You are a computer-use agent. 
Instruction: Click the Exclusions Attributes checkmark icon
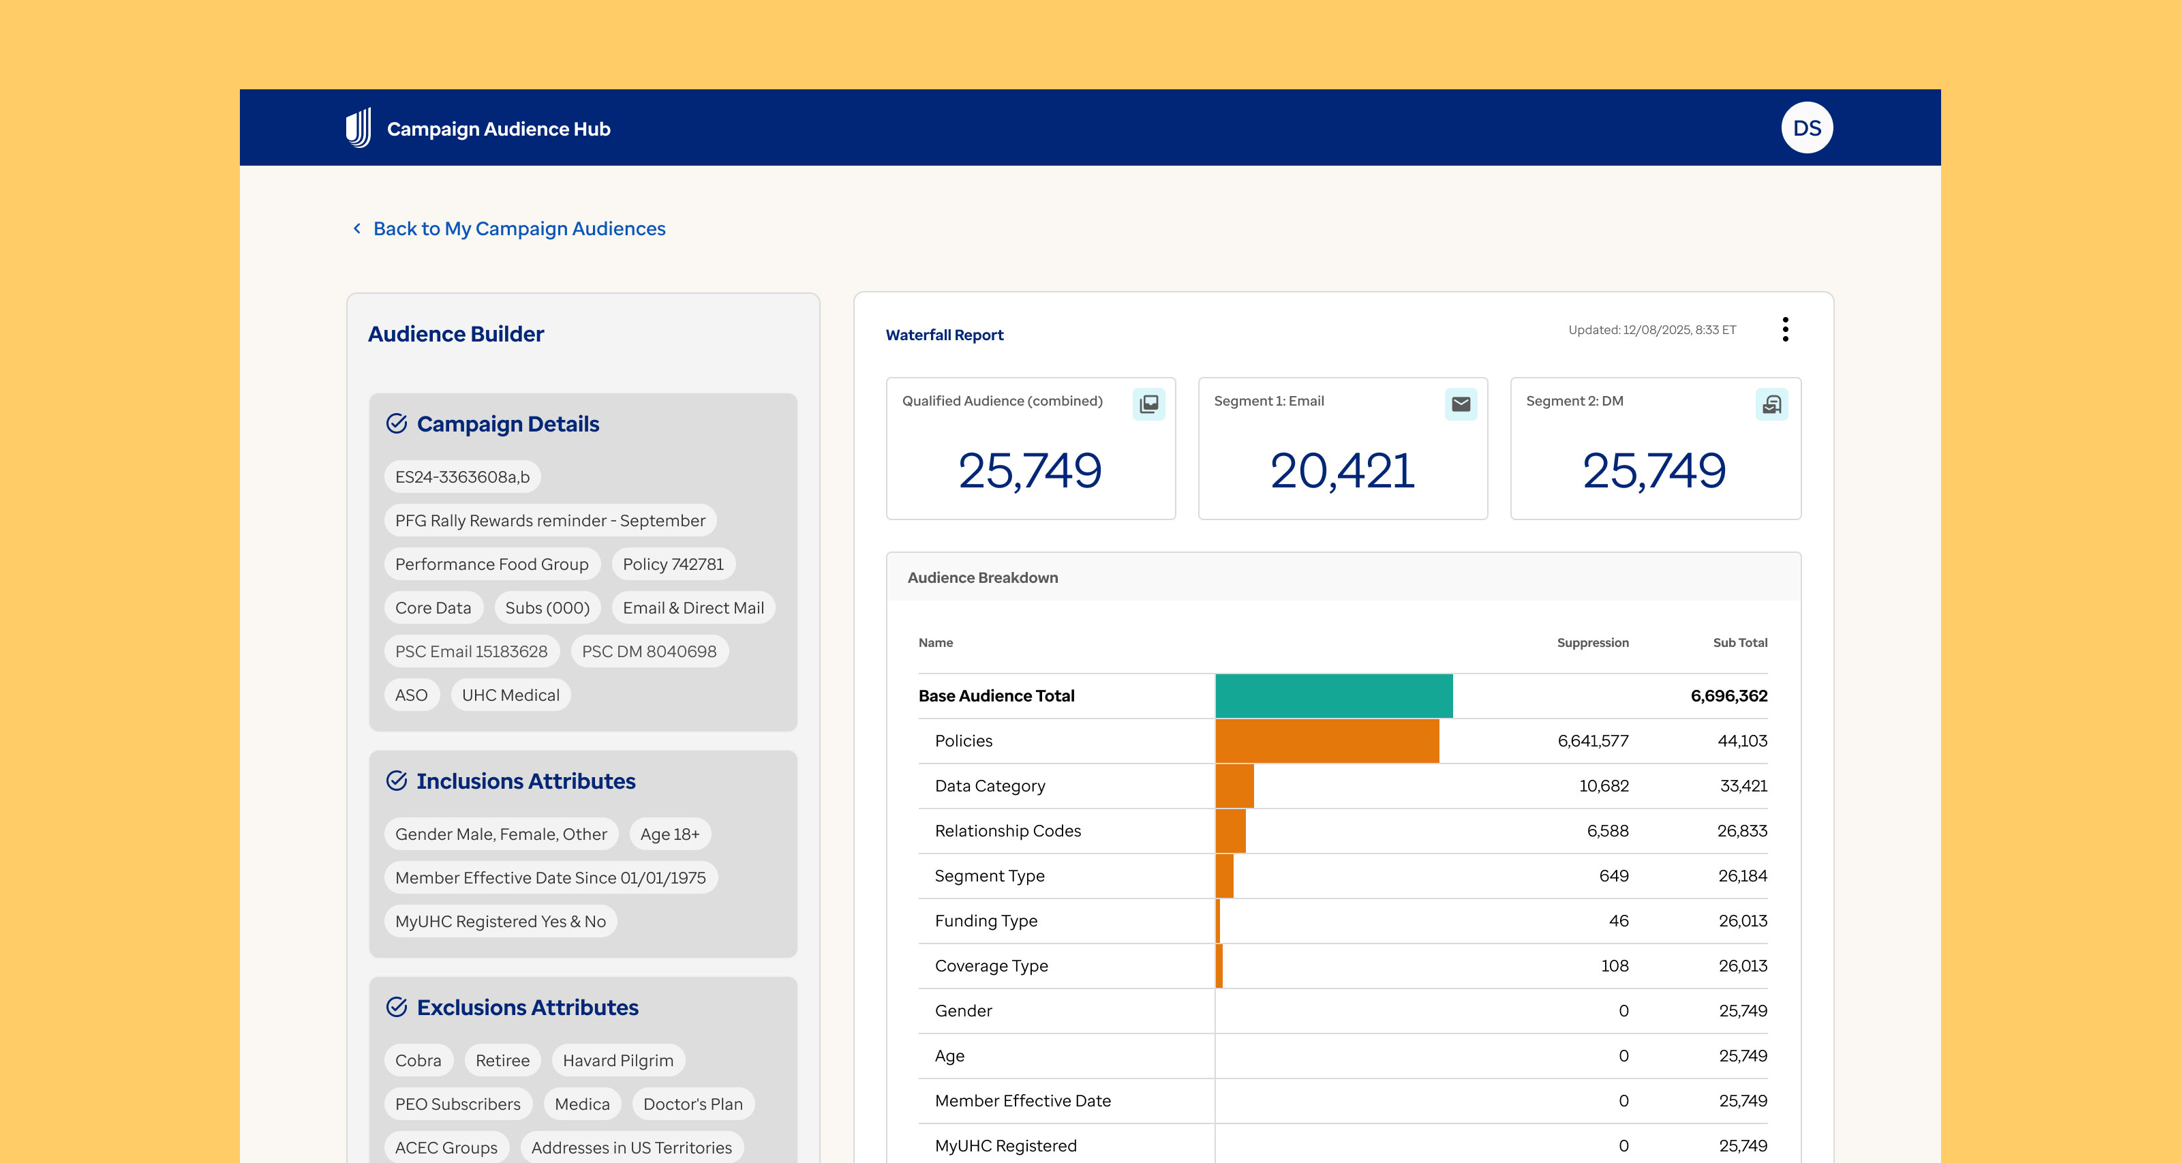pos(397,1007)
